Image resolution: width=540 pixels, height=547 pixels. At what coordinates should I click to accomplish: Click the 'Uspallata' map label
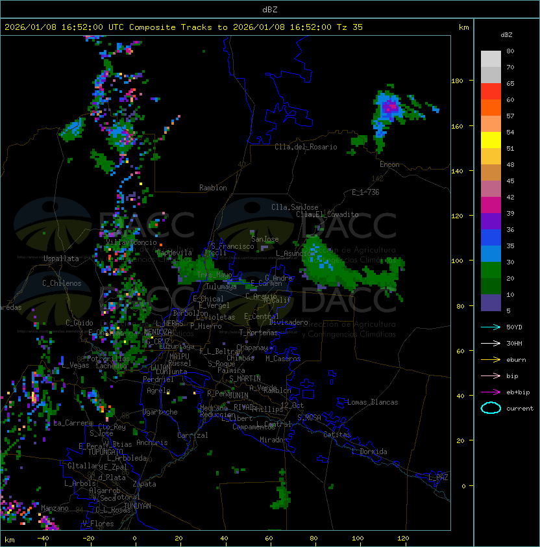tap(62, 259)
